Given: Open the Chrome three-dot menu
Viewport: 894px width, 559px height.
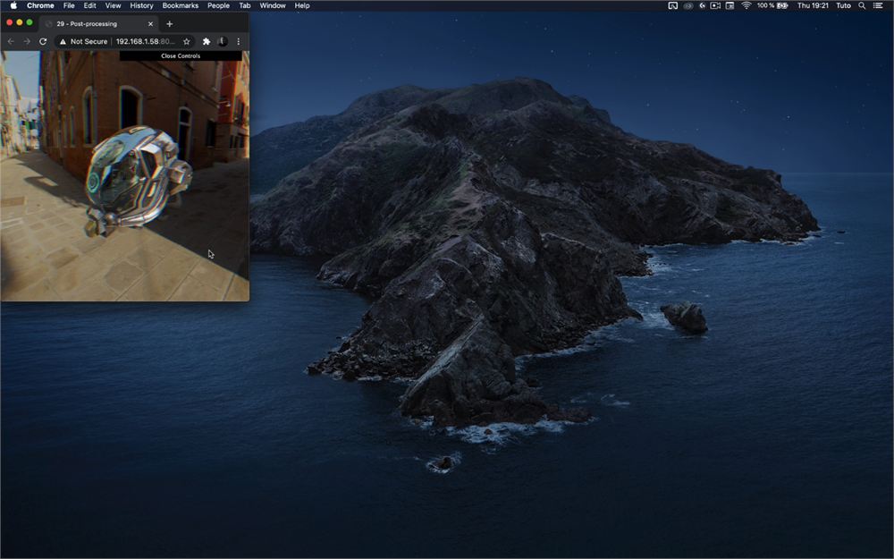Looking at the screenshot, I should pyautogui.click(x=239, y=42).
